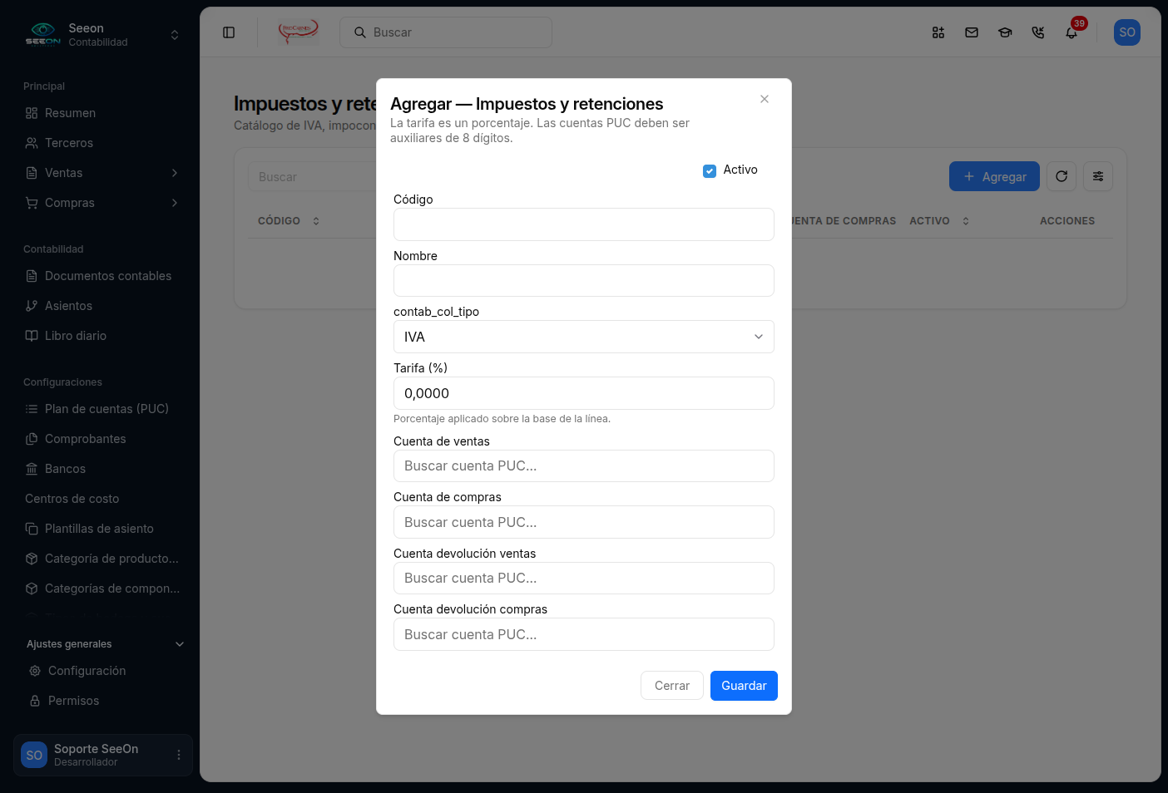Focus the Código input field

[584, 224]
